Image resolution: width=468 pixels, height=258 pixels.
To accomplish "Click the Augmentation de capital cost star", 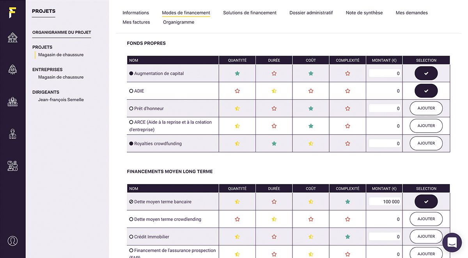I will coord(311,73).
